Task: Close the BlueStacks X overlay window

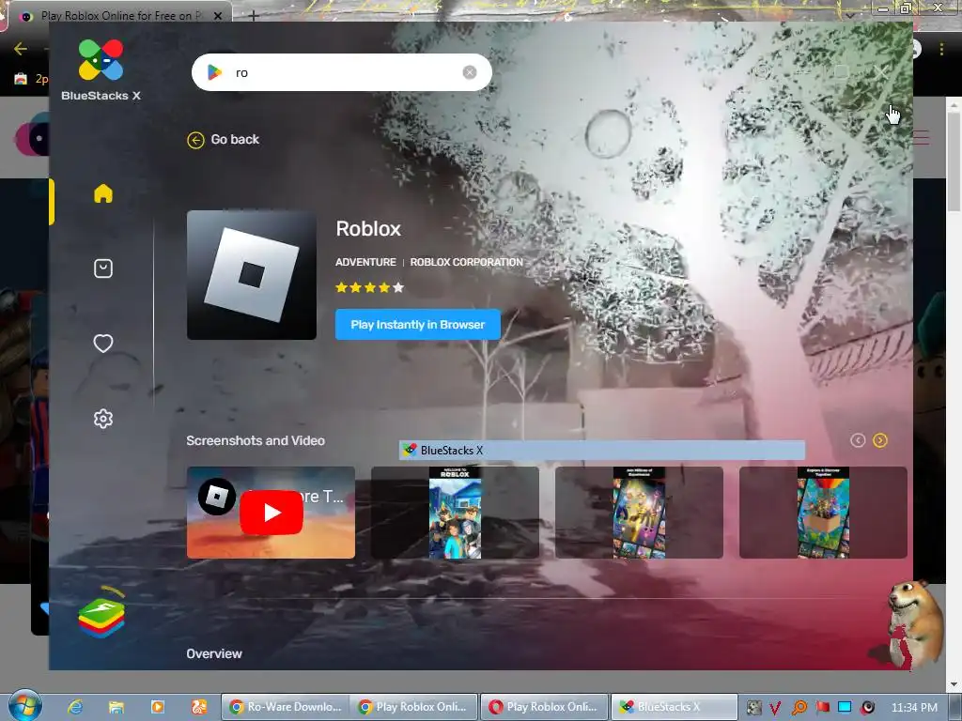Action: point(881,72)
